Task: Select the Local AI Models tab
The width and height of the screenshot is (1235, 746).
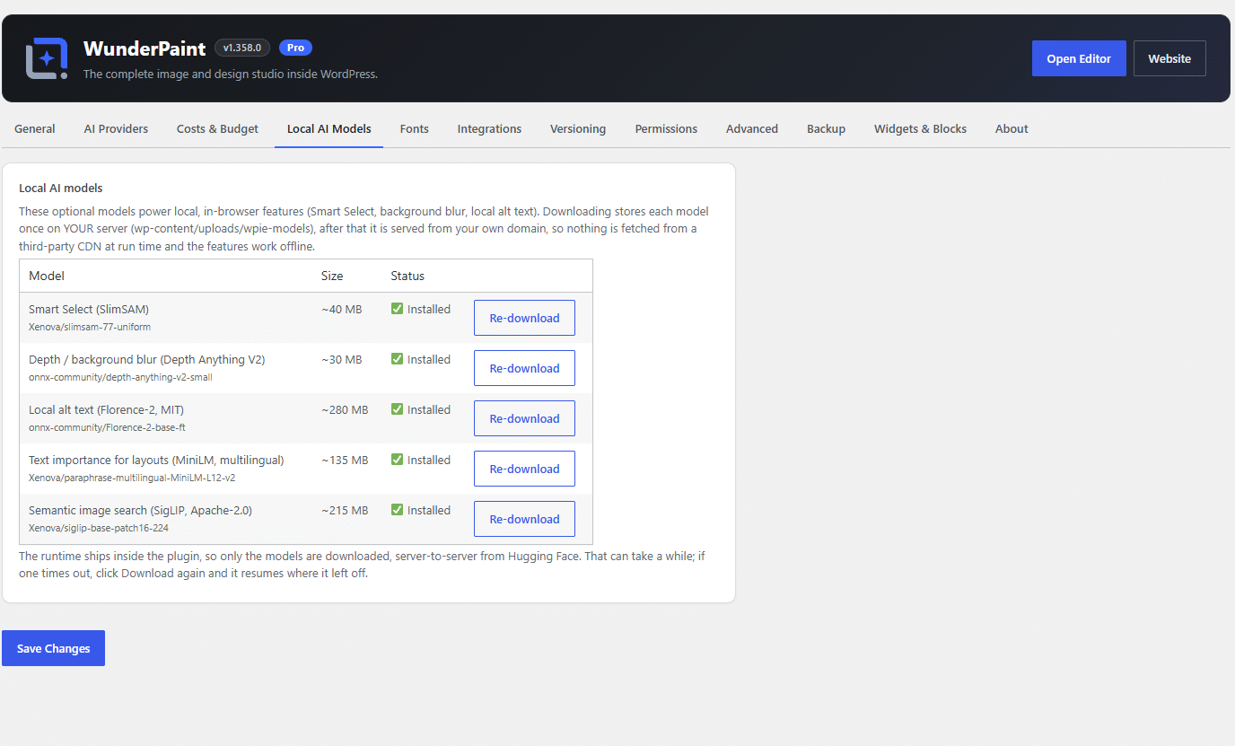Action: pos(329,129)
